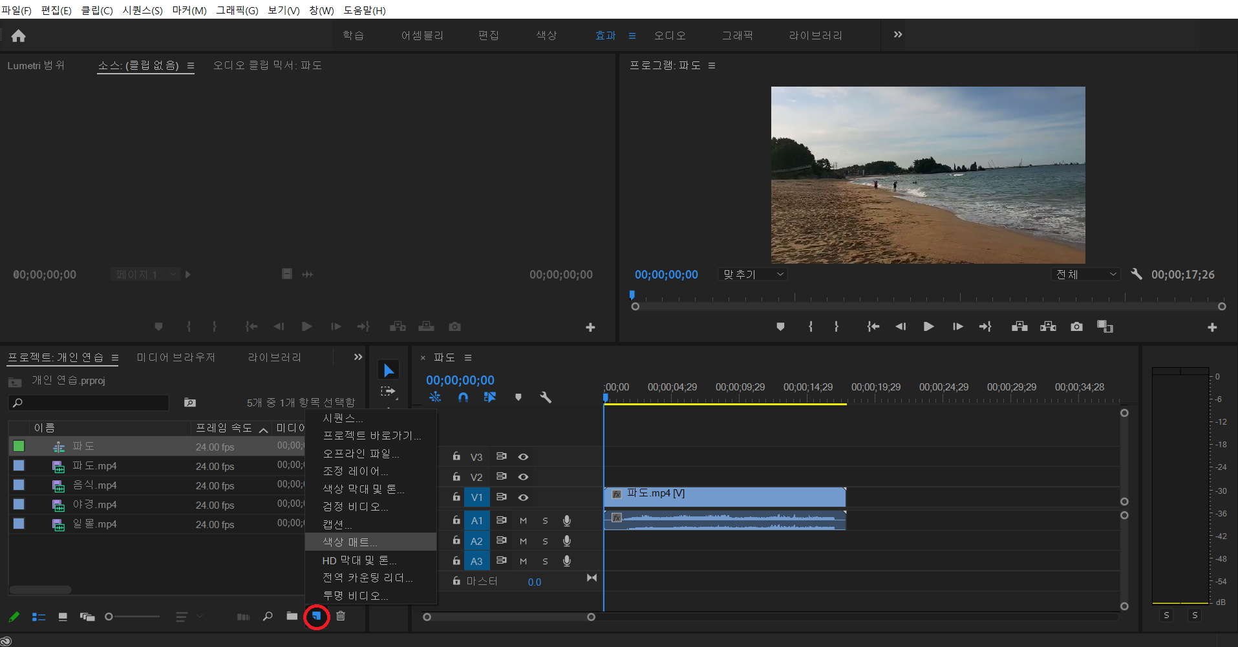This screenshot has width=1238, height=647.
Task: Switch to 미디어 브라우저 tab
Action: [x=176, y=357]
